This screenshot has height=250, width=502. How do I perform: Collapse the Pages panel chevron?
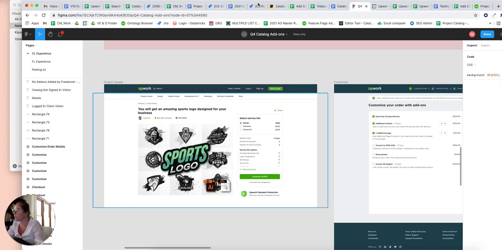[36, 45]
